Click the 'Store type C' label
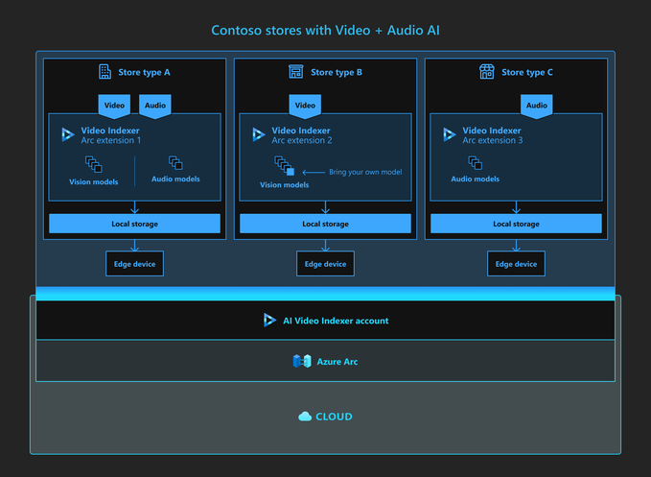Screen dimensions: 651x477 pyautogui.click(x=527, y=72)
